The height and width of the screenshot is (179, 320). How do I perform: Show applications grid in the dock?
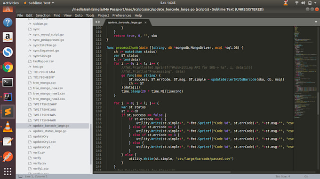point(8,172)
